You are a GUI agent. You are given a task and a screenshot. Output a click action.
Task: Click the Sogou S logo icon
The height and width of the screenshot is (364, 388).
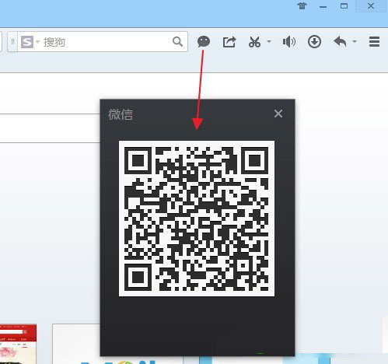click(27, 42)
